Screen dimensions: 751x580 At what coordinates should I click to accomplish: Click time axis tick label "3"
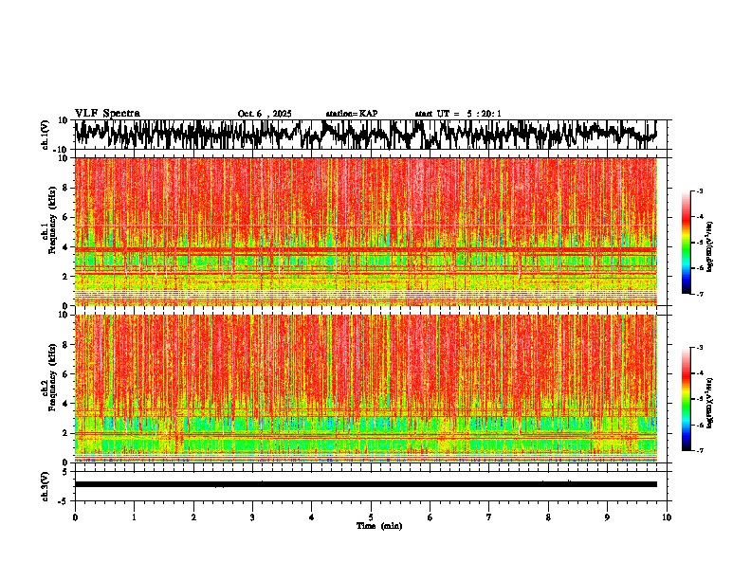pyautogui.click(x=252, y=517)
